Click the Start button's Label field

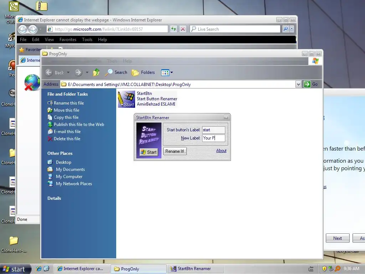coord(214,130)
